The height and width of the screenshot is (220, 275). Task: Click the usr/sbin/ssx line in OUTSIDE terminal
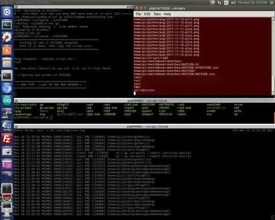coord(144,90)
